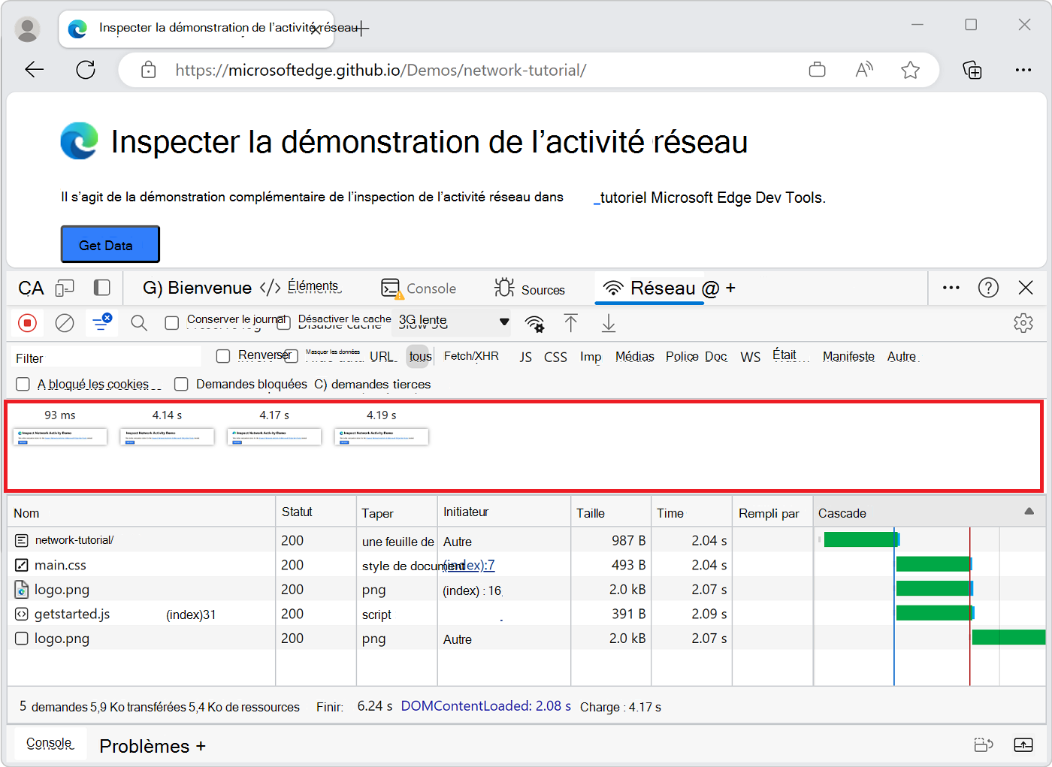
Task: Open the 3G lente throttling dropdown
Action: pyautogui.click(x=451, y=322)
